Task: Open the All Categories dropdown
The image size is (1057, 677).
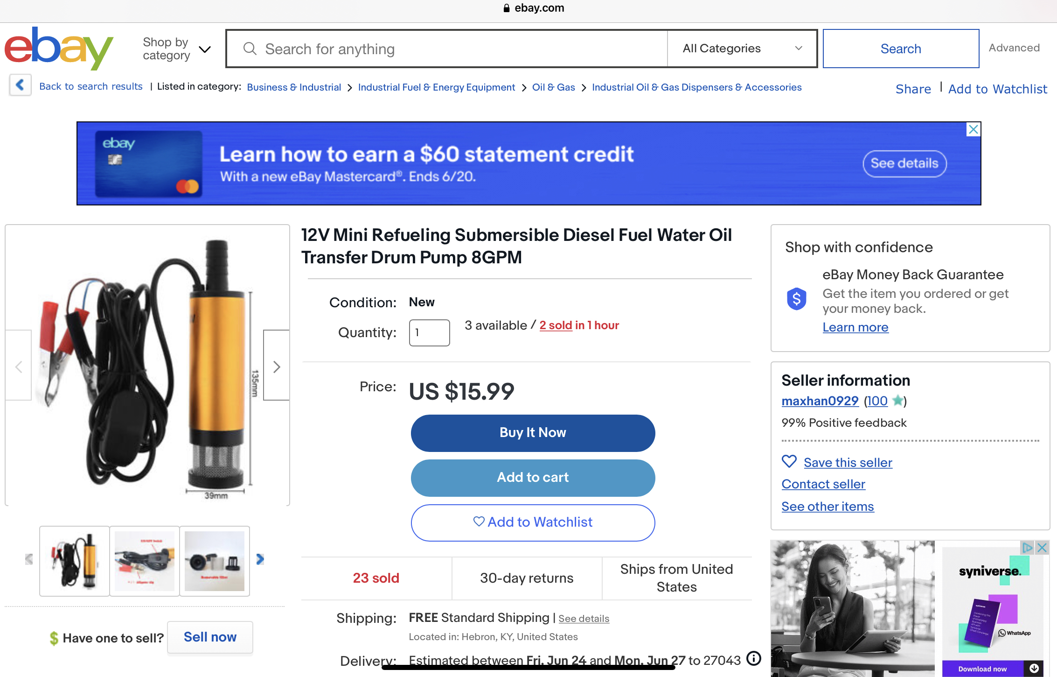Action: click(742, 49)
